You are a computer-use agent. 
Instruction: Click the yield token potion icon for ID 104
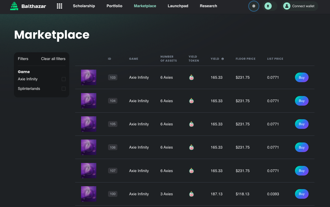click(x=191, y=101)
